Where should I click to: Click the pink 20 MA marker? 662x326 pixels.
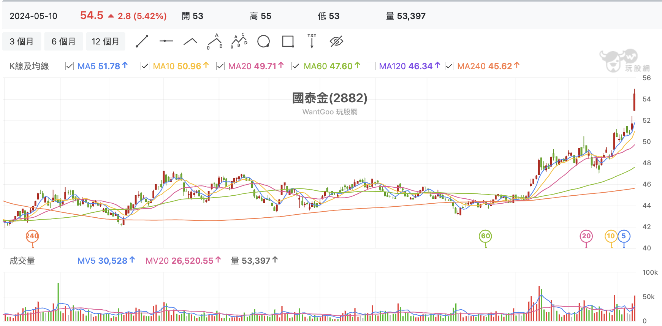586,236
